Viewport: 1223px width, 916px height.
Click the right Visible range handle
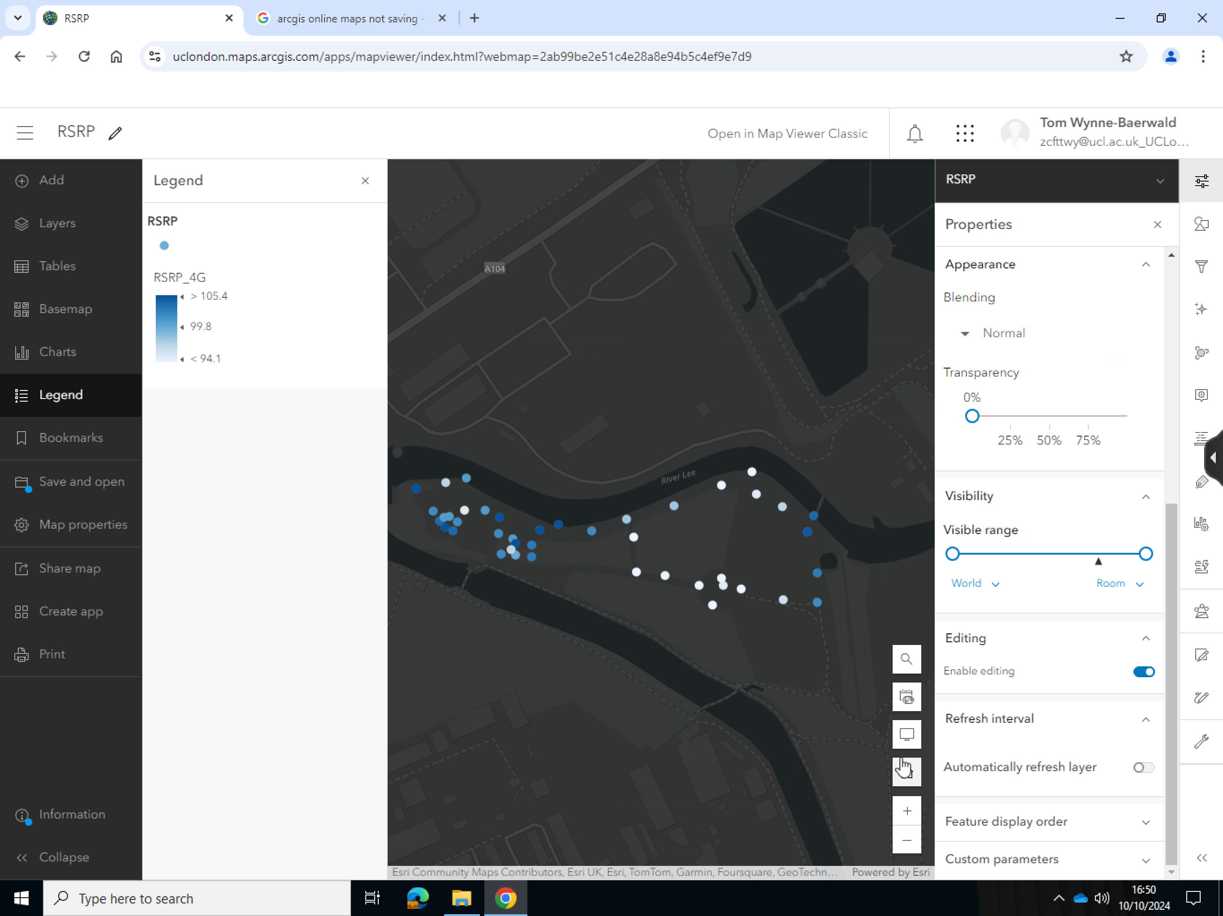[1146, 554]
